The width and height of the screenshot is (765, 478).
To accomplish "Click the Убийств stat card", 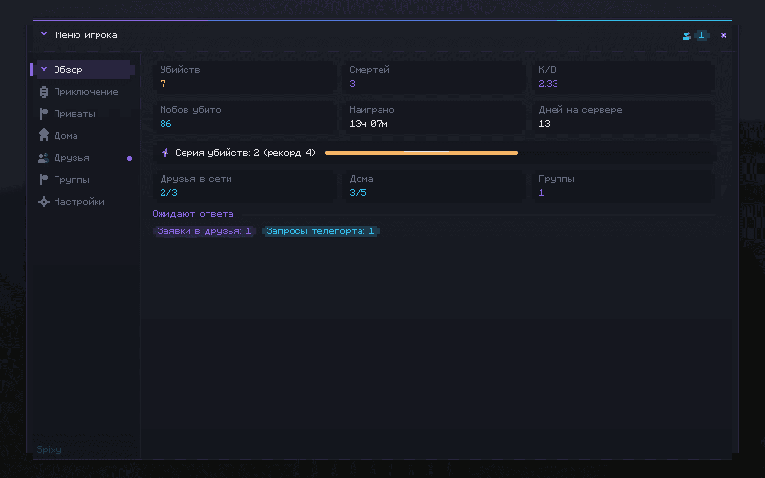I will point(245,76).
